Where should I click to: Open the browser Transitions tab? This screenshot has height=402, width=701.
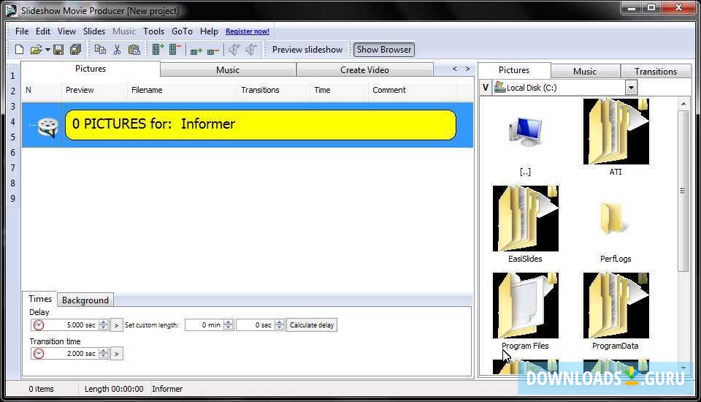tap(656, 71)
